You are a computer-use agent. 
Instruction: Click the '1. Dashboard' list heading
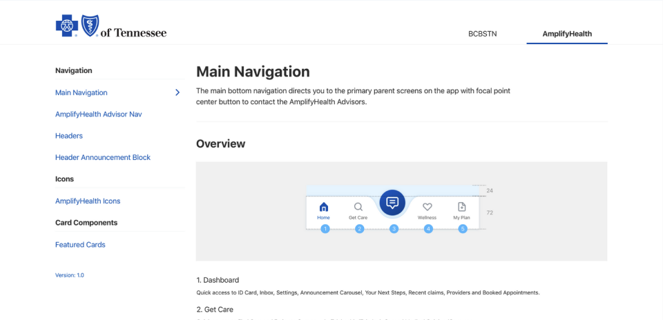point(218,280)
